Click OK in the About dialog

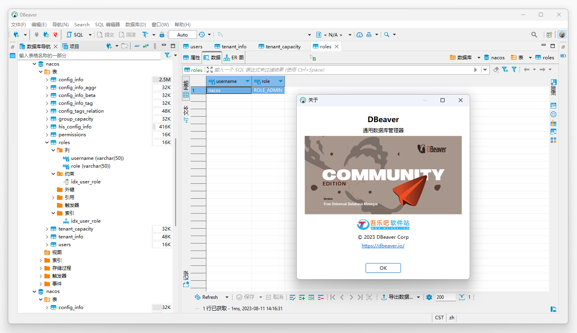point(383,268)
